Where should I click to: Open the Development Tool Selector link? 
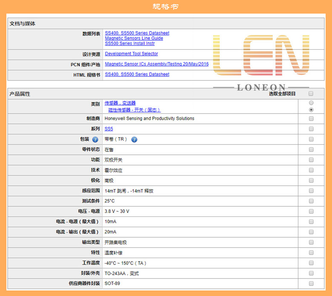click(x=132, y=54)
